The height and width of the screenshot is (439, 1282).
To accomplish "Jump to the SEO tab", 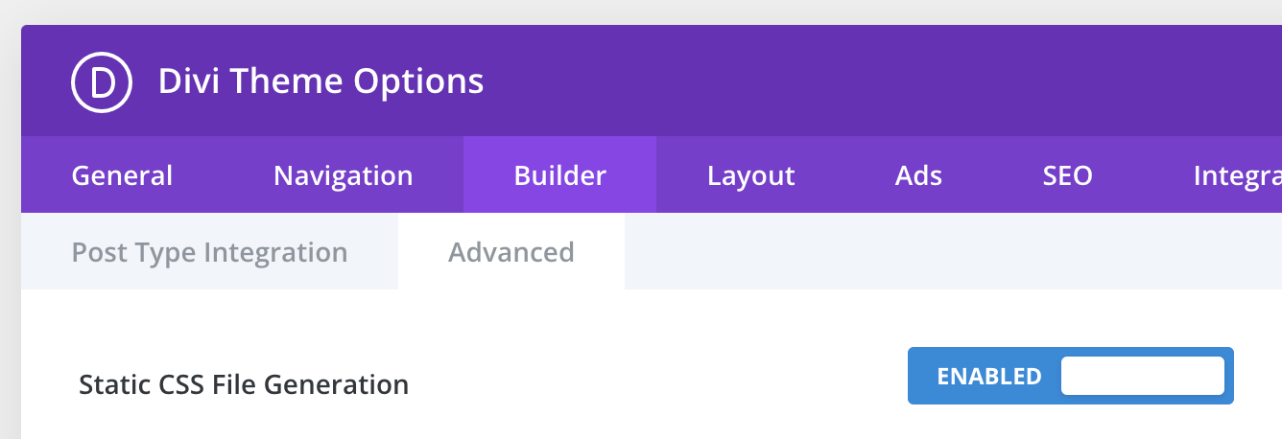I will (1067, 175).
